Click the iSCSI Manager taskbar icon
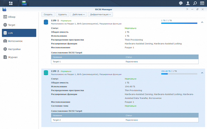Image resolution: width=207 pixels, height=129 pixels. 24,3
